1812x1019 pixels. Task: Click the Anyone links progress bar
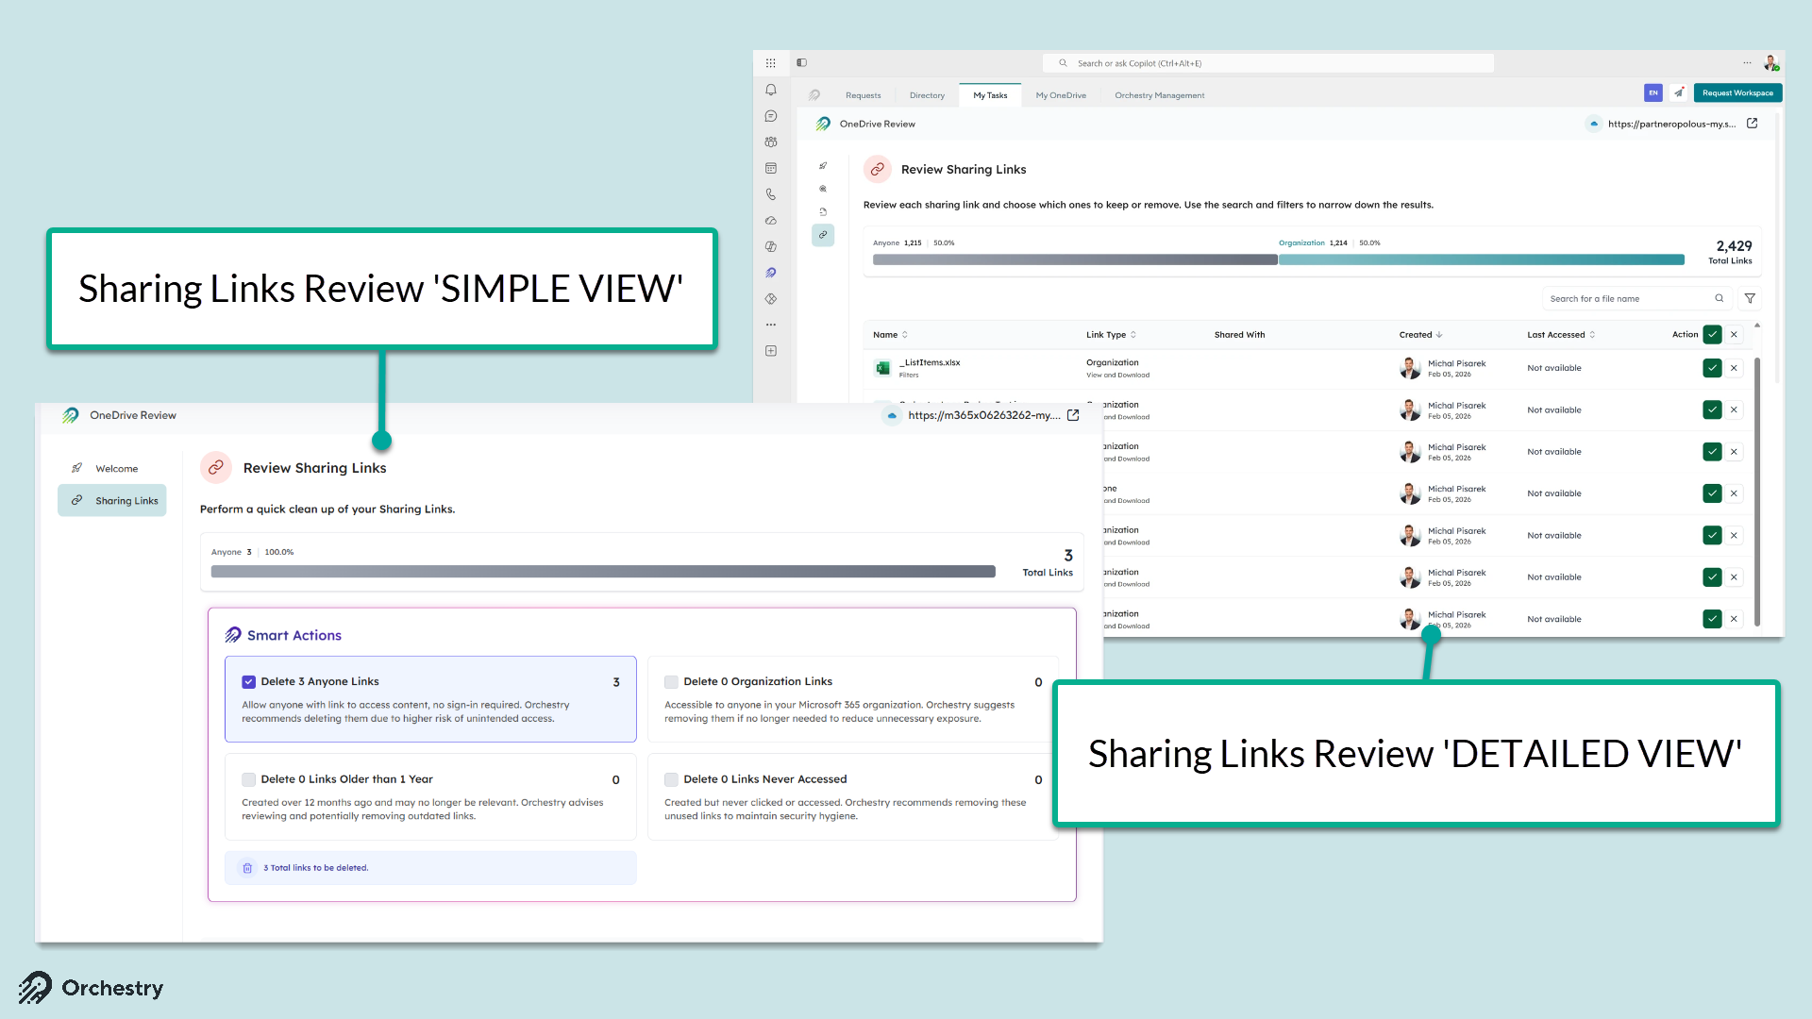click(x=603, y=572)
